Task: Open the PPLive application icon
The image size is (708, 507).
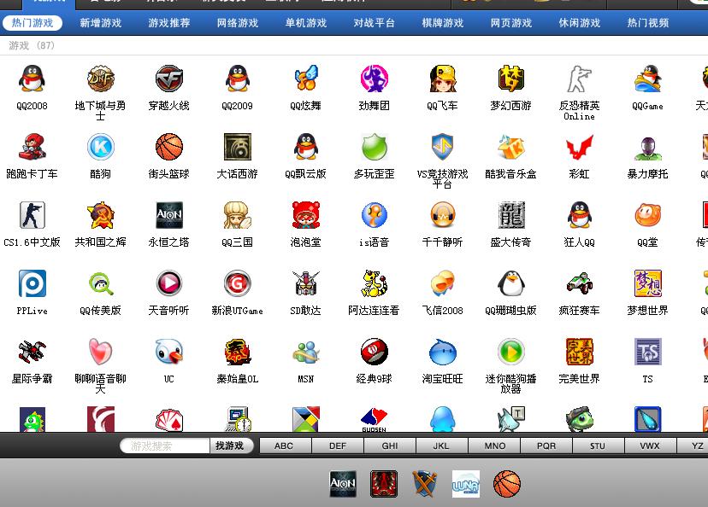Action: coord(32,284)
